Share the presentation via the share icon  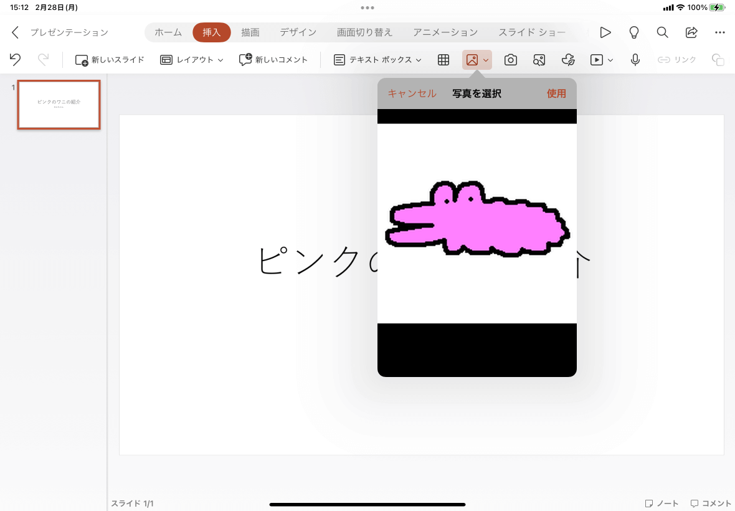pyautogui.click(x=691, y=32)
